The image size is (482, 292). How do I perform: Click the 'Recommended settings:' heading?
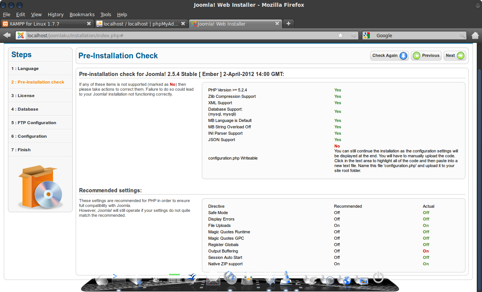[110, 191]
